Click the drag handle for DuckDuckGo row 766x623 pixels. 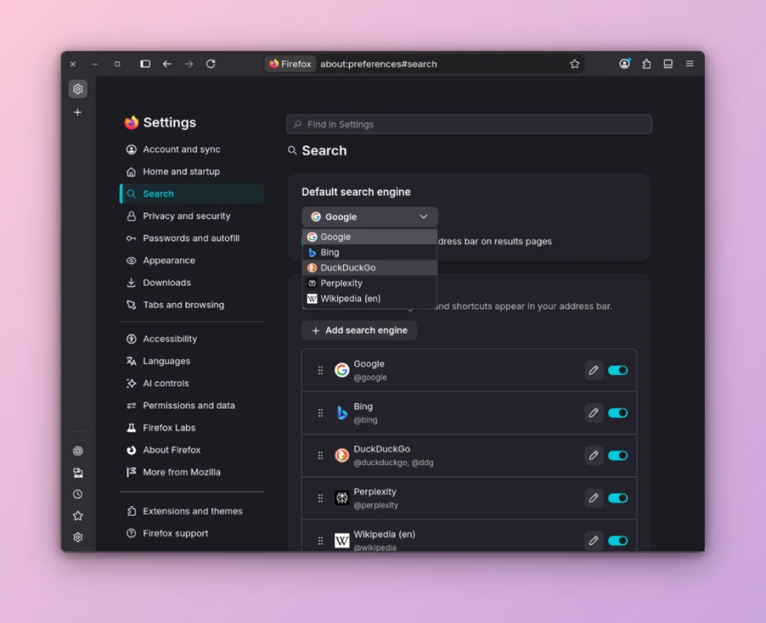pyautogui.click(x=320, y=455)
